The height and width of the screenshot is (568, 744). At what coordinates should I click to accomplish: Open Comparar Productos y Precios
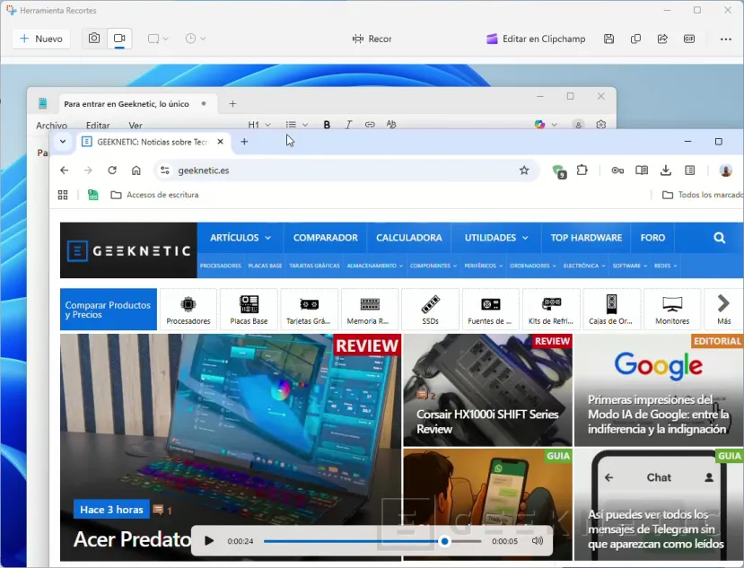pos(108,309)
